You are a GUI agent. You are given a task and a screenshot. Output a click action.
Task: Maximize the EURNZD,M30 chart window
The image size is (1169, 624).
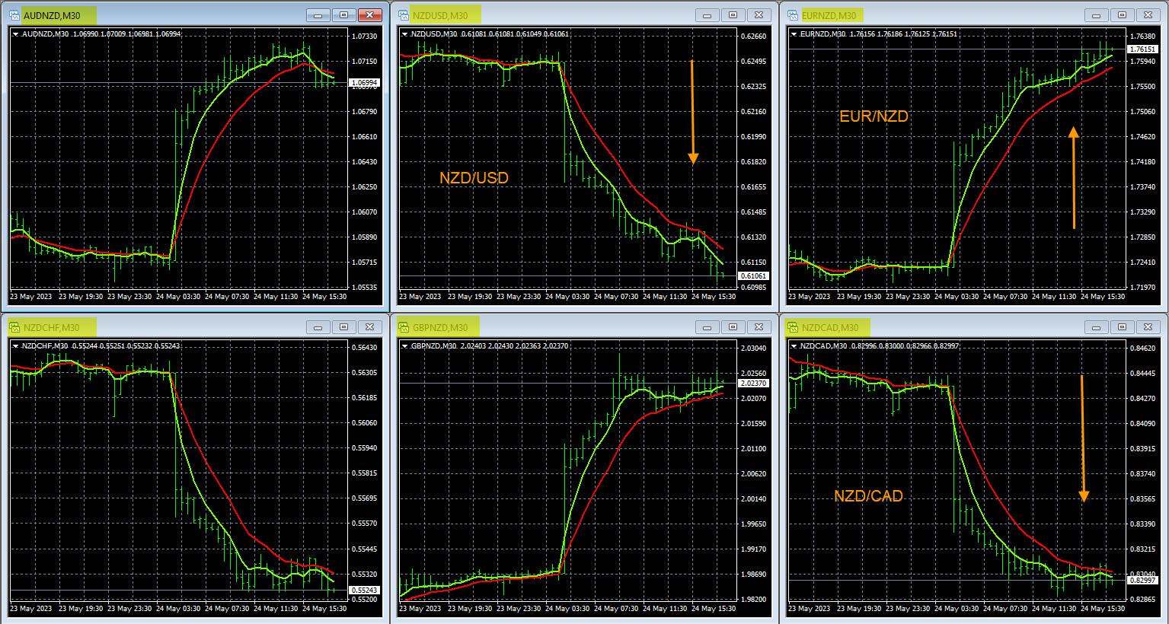1122,15
